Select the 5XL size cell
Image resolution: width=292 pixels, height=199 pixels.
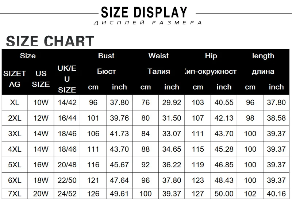click(x=15, y=165)
